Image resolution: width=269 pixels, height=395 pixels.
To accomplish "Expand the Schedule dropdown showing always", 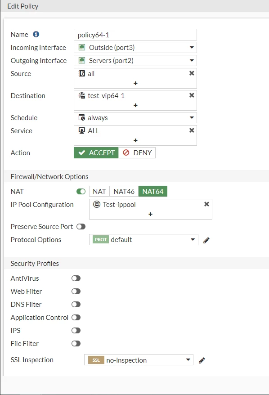I will click(135, 117).
